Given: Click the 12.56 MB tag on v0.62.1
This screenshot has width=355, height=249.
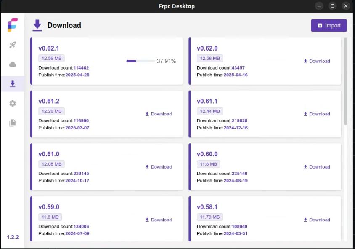Looking at the screenshot, I should 52,58.
